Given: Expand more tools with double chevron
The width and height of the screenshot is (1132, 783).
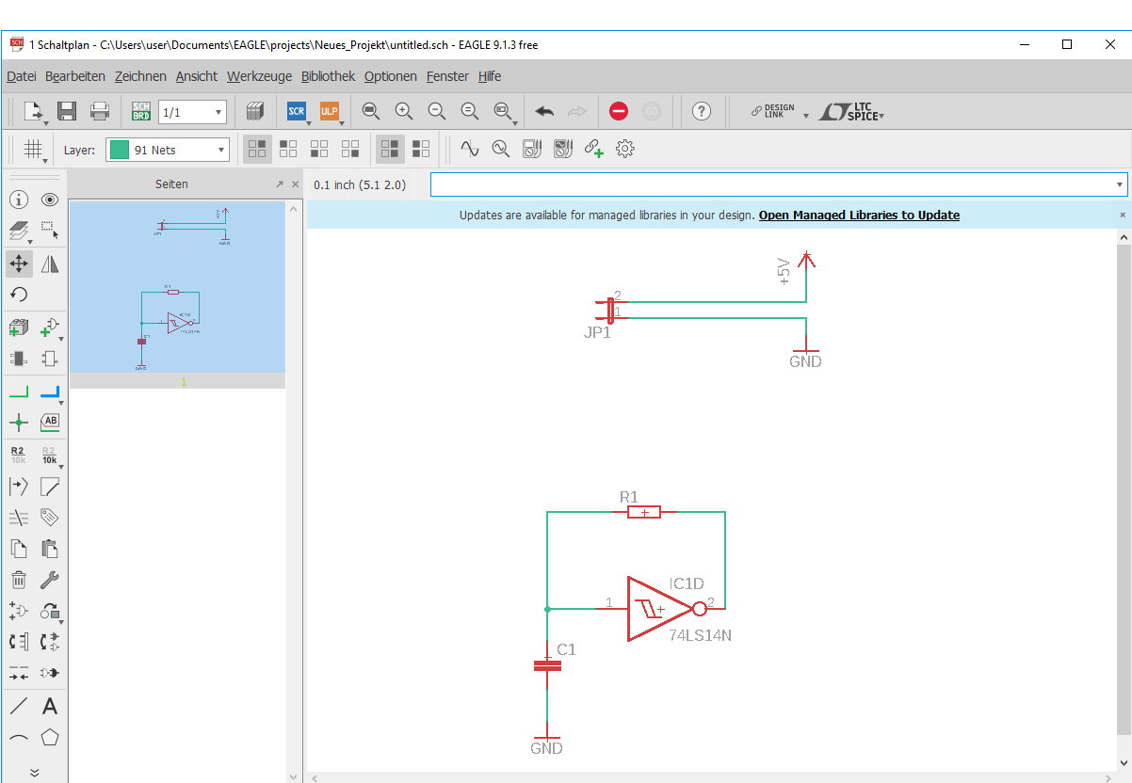Looking at the screenshot, I should click(34, 772).
